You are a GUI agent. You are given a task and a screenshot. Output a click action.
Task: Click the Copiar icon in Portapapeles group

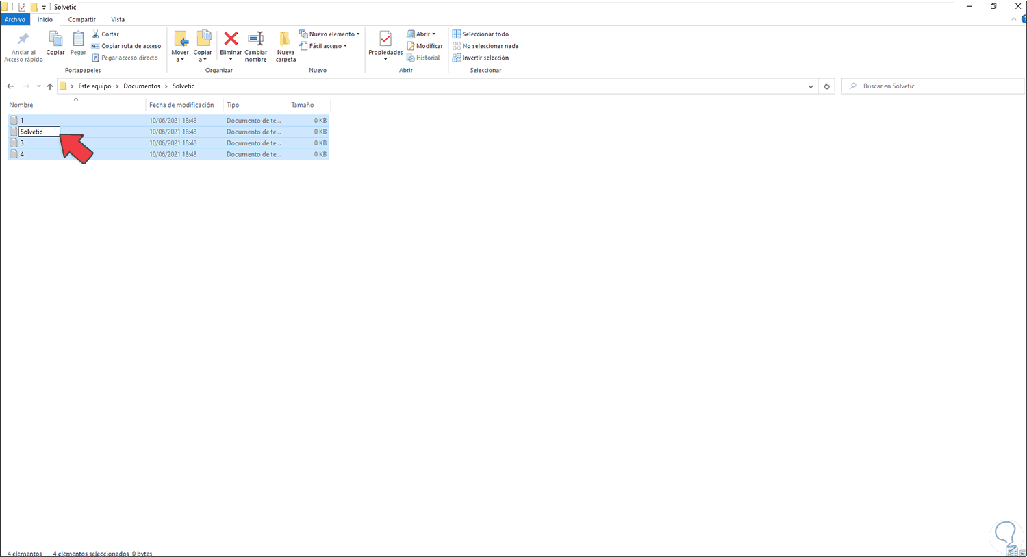pos(55,39)
